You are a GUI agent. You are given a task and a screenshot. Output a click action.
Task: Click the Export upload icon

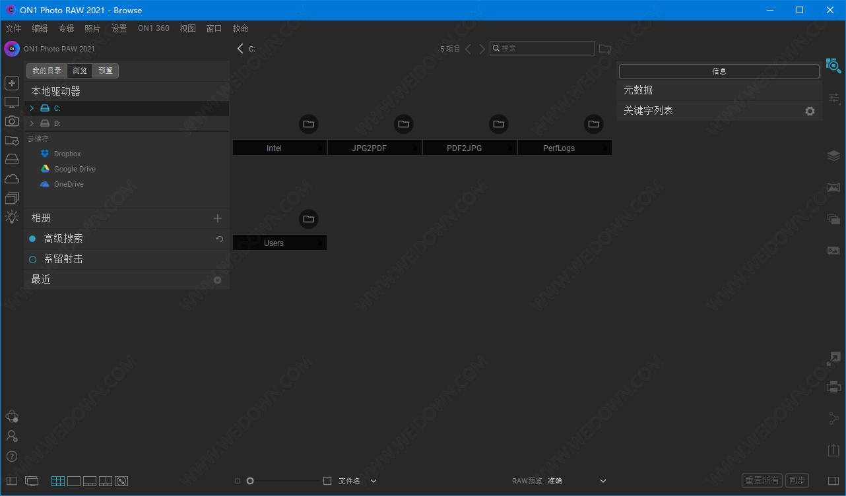[x=833, y=450]
